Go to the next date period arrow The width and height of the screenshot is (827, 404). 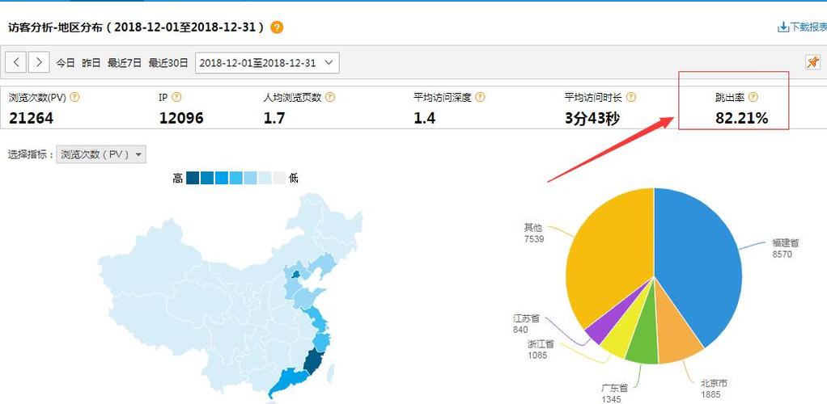pyautogui.click(x=39, y=63)
